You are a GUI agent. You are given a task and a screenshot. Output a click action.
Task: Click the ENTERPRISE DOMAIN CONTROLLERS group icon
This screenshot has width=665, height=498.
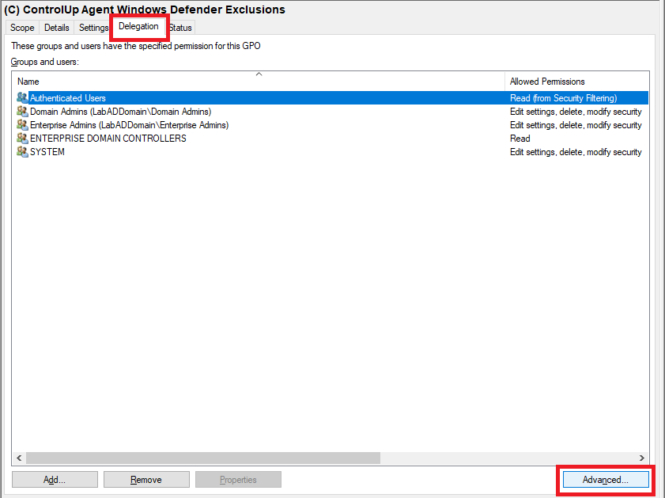[x=22, y=139]
